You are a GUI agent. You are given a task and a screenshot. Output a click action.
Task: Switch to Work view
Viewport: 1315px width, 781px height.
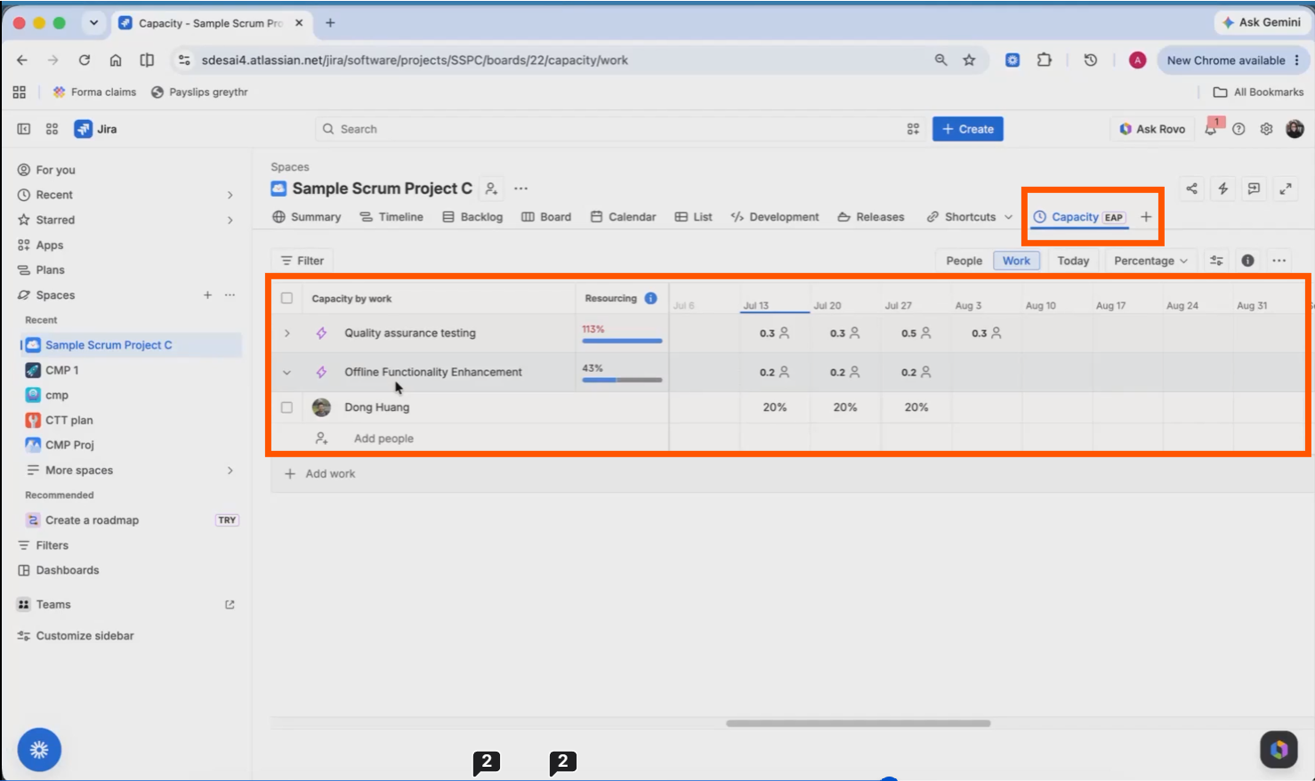click(1016, 261)
